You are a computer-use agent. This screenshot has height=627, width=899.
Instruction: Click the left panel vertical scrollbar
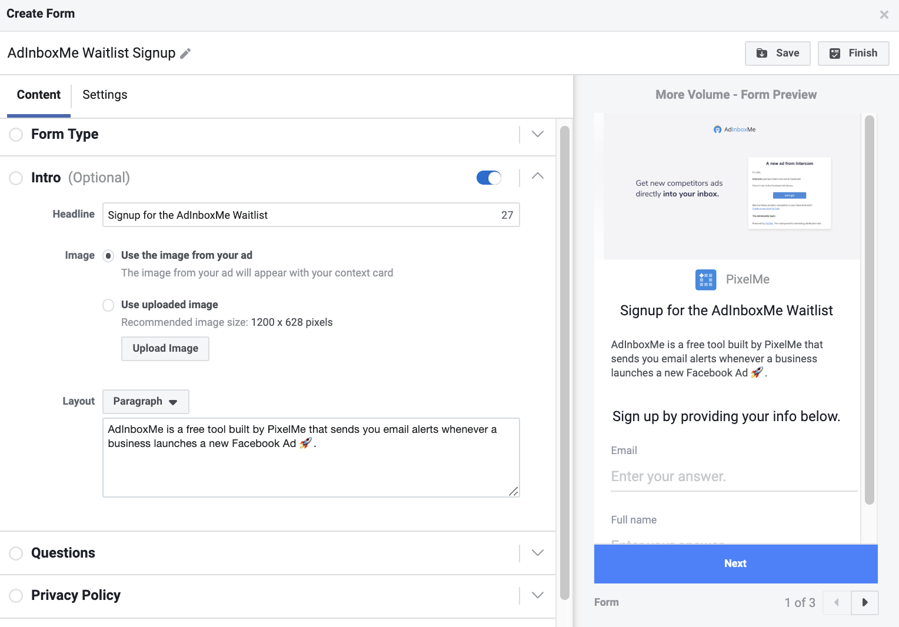pyautogui.click(x=565, y=362)
